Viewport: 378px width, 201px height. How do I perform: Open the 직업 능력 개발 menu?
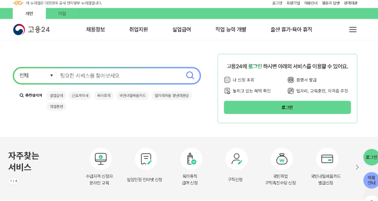[x=230, y=29]
